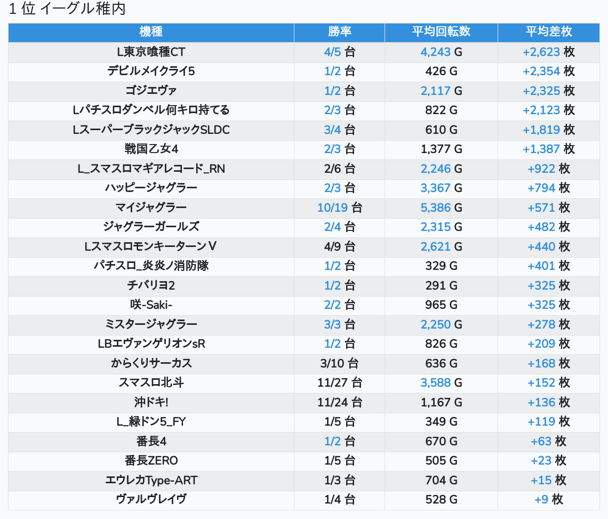
Task: Click the 11/24 台 win rate value
Action: tap(339, 402)
